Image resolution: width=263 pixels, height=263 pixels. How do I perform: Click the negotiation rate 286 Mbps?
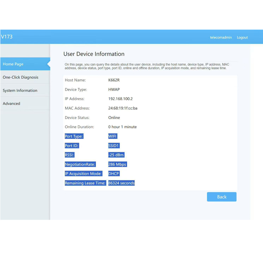tap(117, 164)
